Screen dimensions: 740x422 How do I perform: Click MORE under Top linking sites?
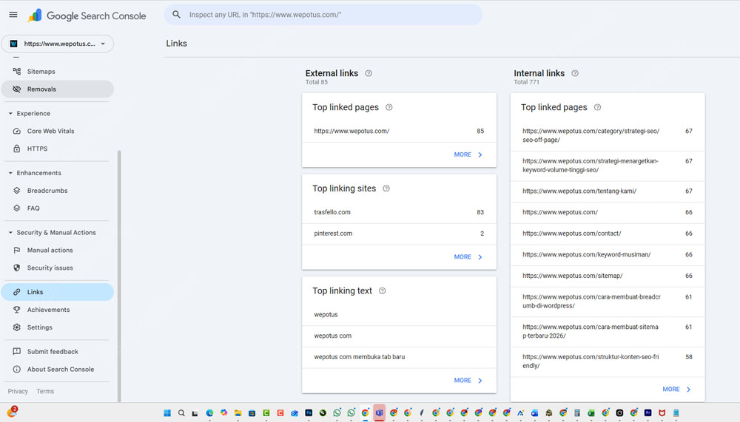tap(468, 257)
